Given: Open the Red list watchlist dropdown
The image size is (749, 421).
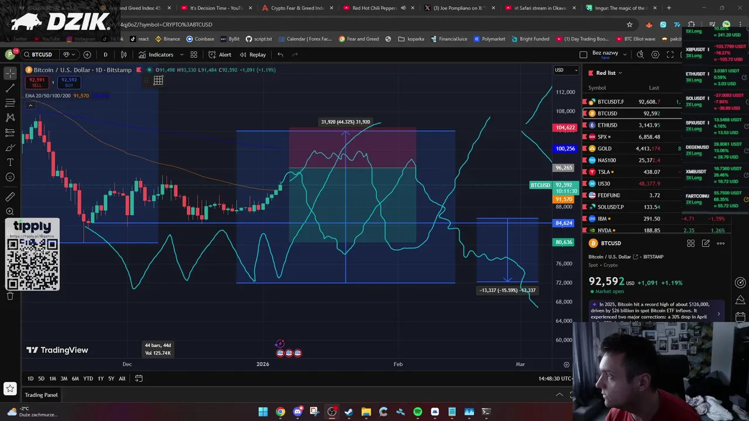Looking at the screenshot, I should pos(609,73).
